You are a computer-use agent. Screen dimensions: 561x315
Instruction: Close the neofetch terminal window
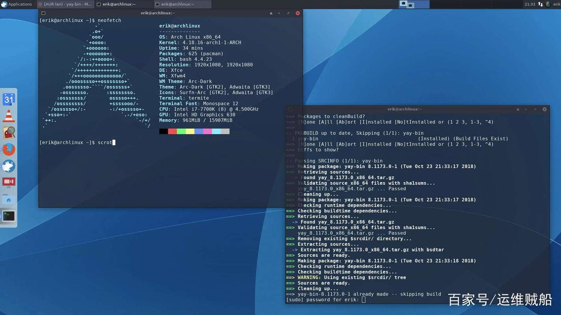(x=298, y=13)
